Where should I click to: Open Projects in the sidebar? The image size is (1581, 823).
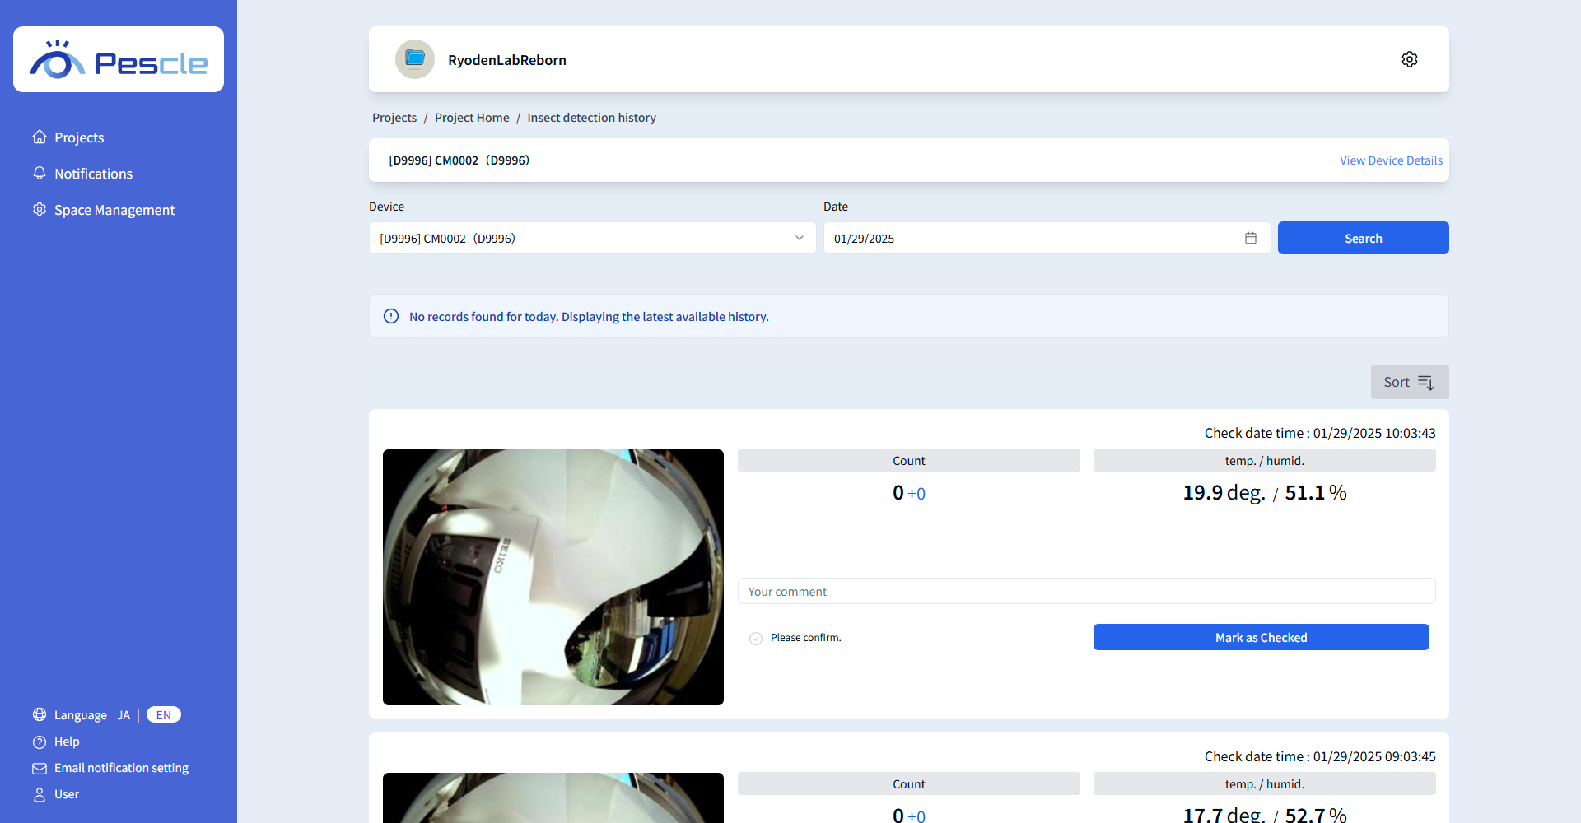pos(79,137)
